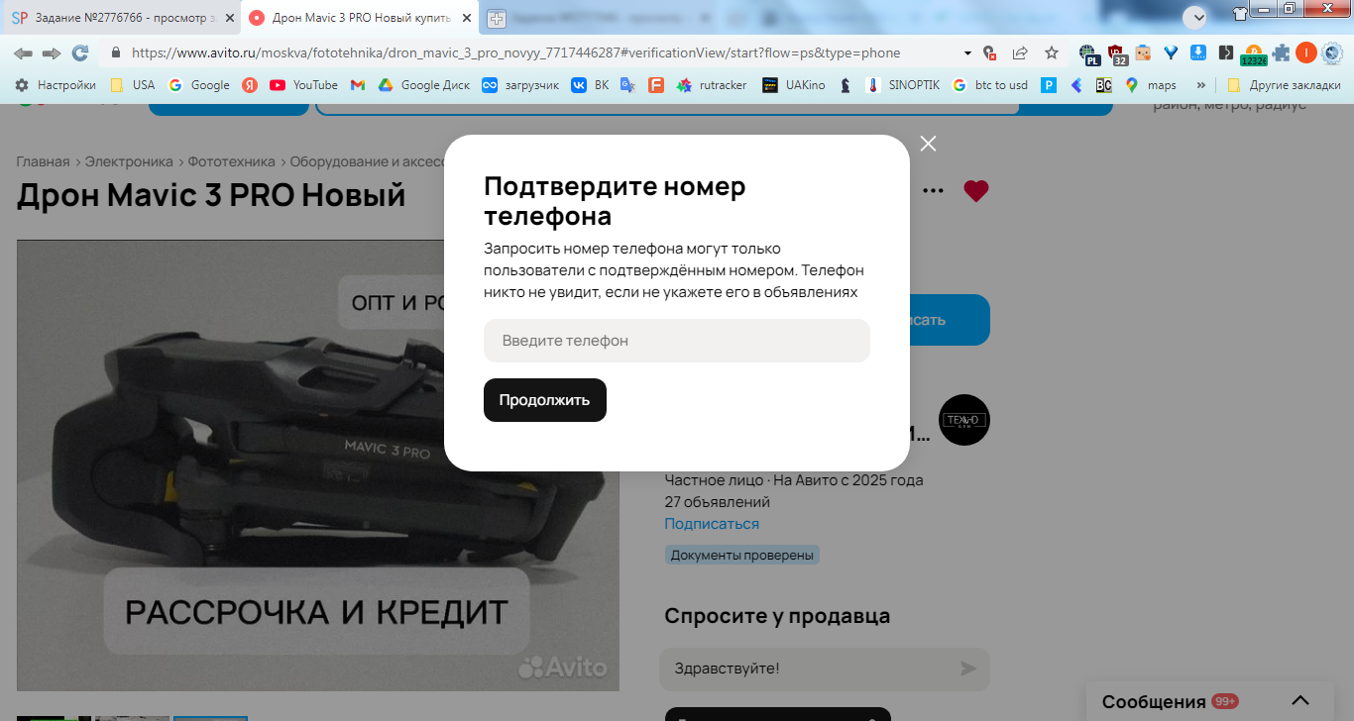The height and width of the screenshot is (721, 1354).
Task: Click the send message arrow icon
Action: (968, 669)
